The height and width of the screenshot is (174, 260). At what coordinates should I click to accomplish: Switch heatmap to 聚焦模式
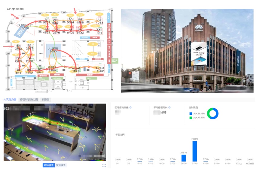(61, 165)
